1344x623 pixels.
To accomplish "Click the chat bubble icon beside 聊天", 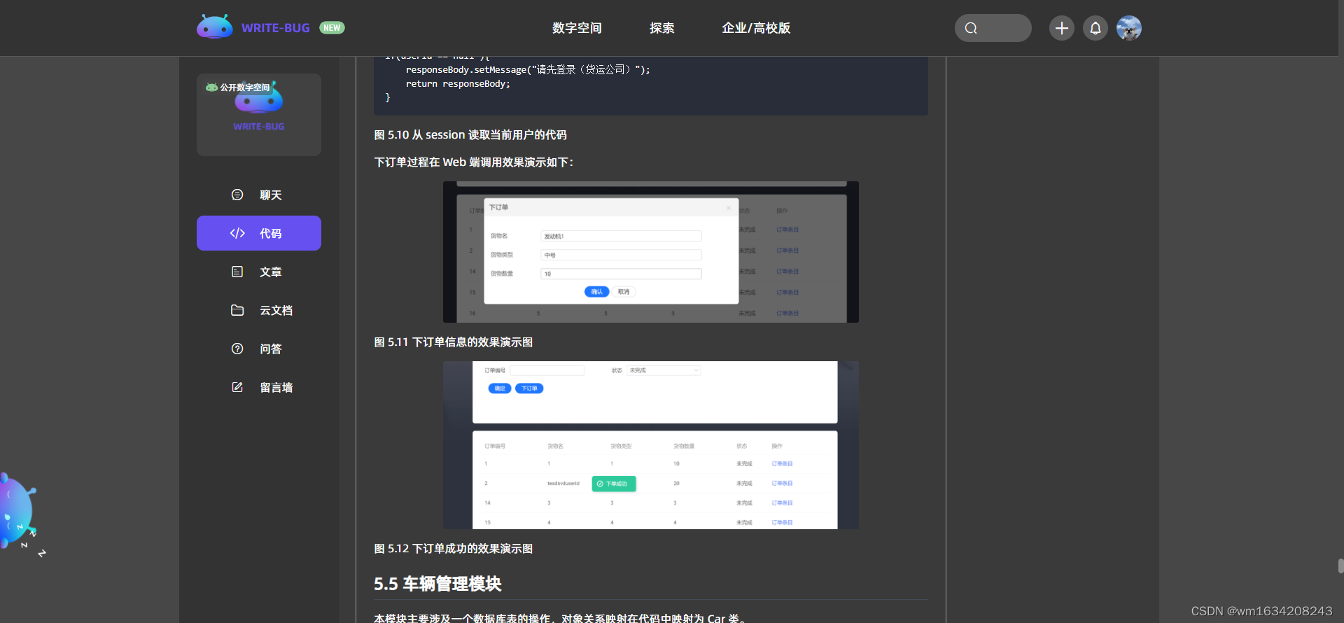I will (237, 195).
